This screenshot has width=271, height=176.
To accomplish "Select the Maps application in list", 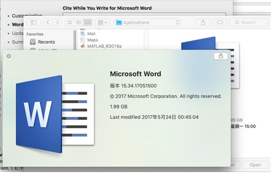I will 92,40.
